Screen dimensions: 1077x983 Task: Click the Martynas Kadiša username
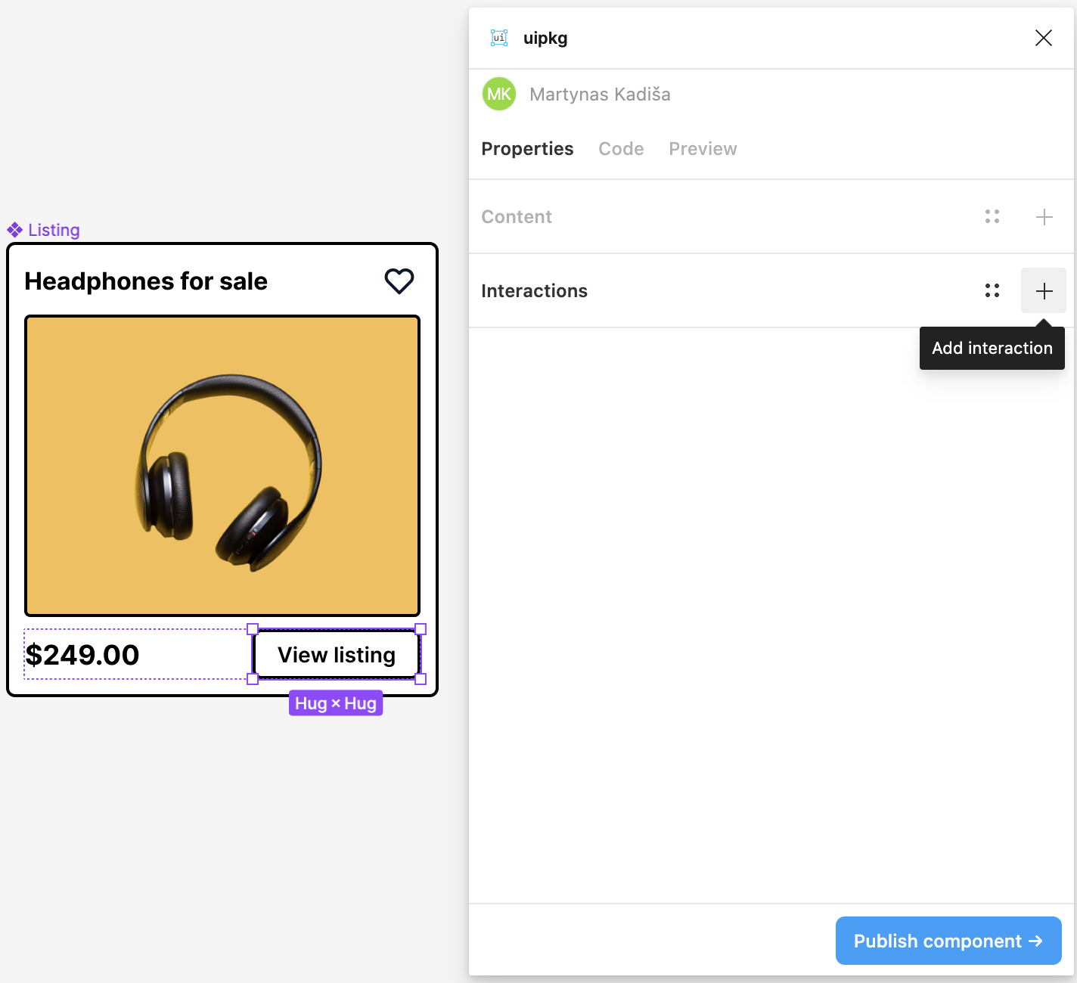coord(600,95)
